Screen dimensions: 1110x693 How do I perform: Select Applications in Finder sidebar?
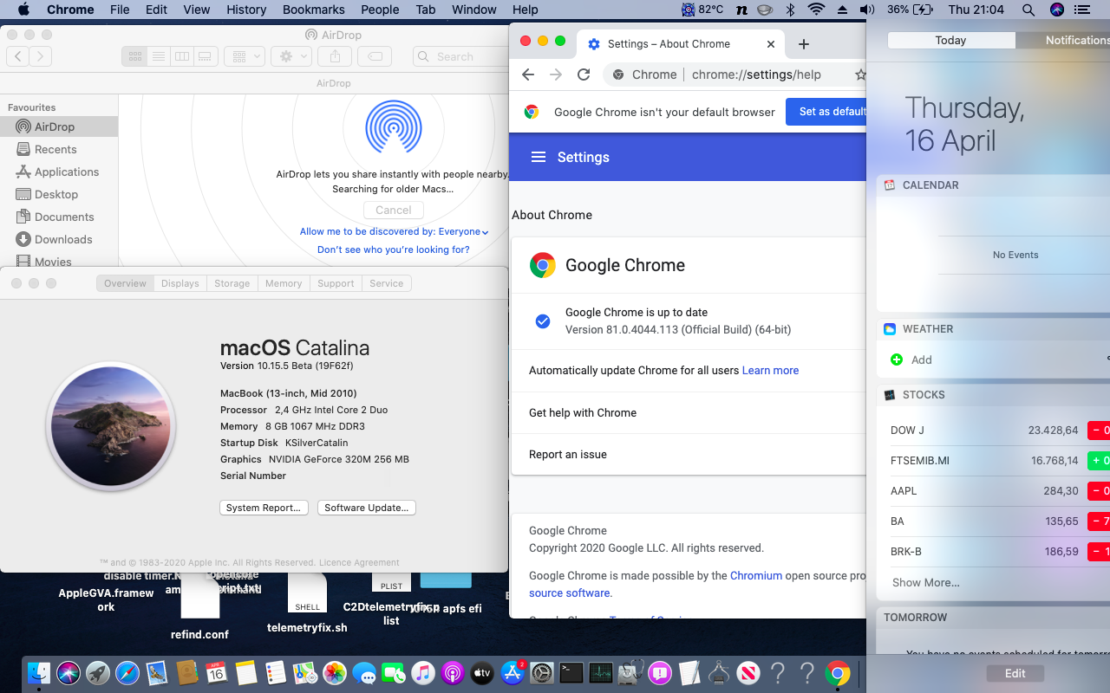tap(57, 172)
